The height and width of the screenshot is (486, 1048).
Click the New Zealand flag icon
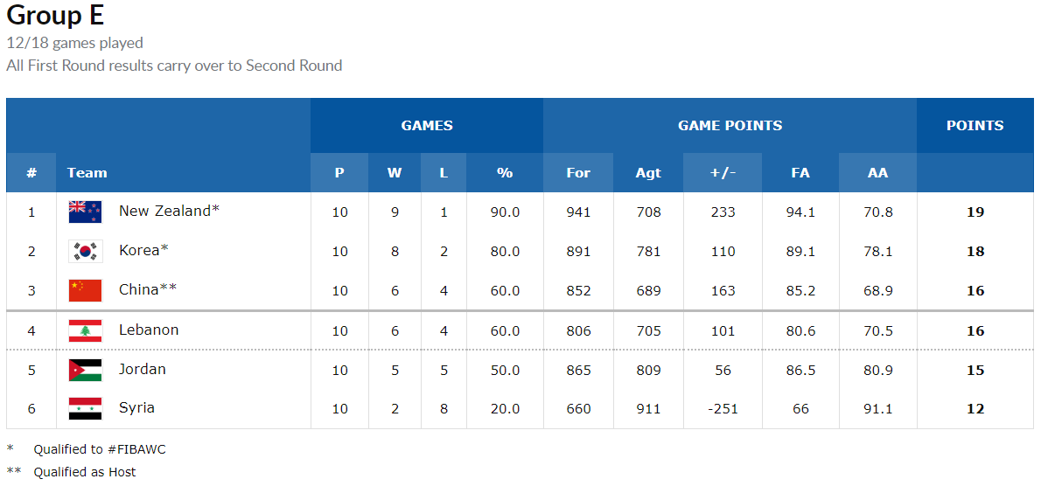(x=85, y=212)
